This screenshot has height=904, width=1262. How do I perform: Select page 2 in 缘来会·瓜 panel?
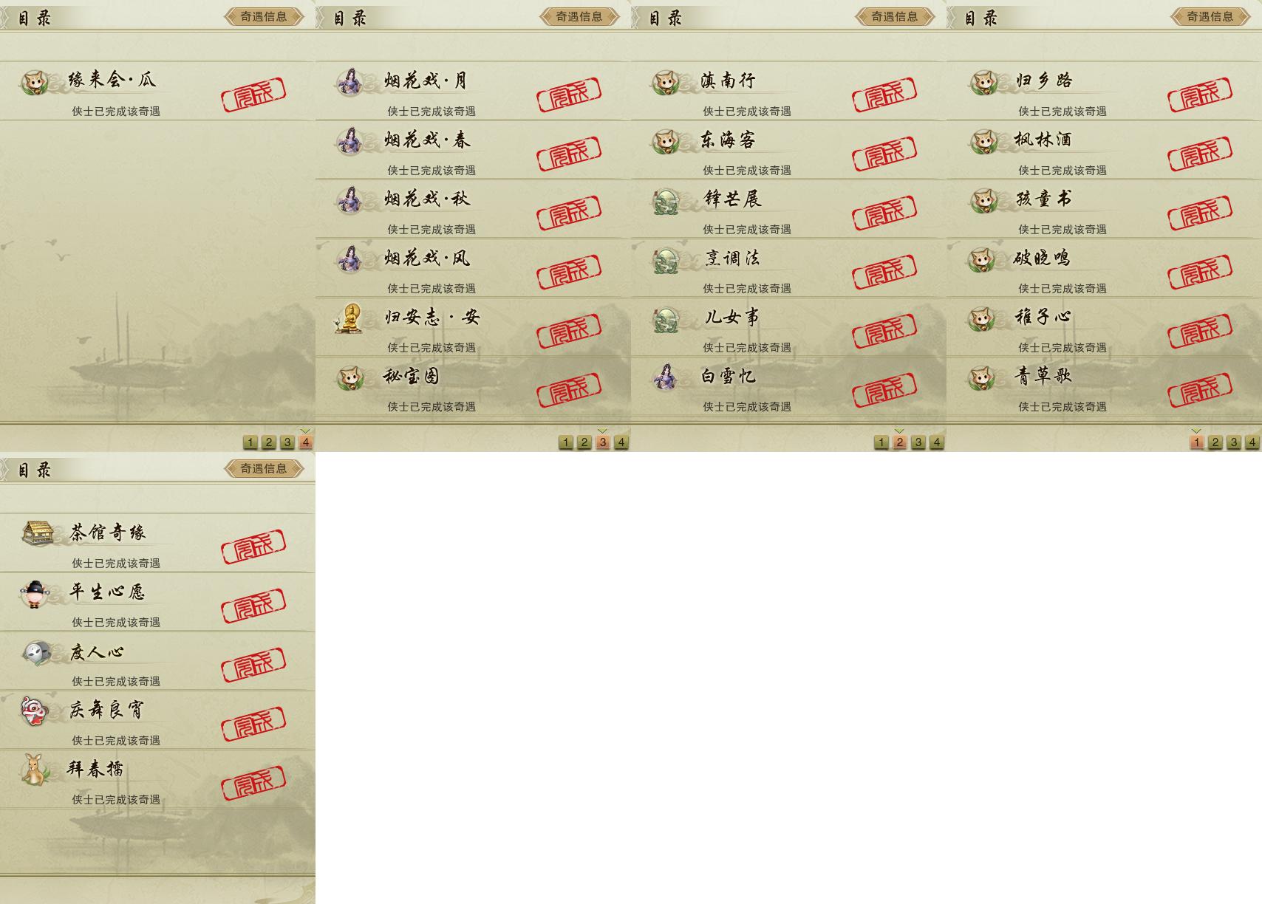(269, 442)
